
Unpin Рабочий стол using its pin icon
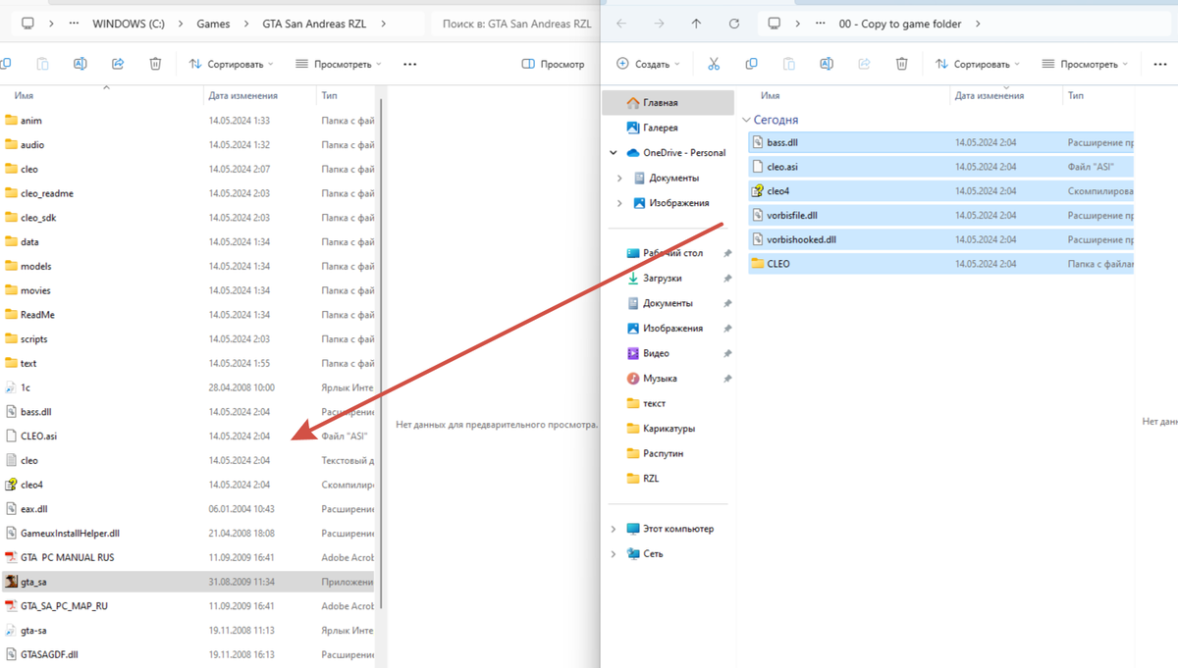pos(727,253)
